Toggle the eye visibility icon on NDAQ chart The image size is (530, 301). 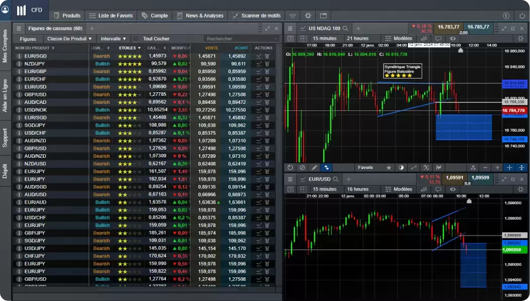(x=453, y=38)
